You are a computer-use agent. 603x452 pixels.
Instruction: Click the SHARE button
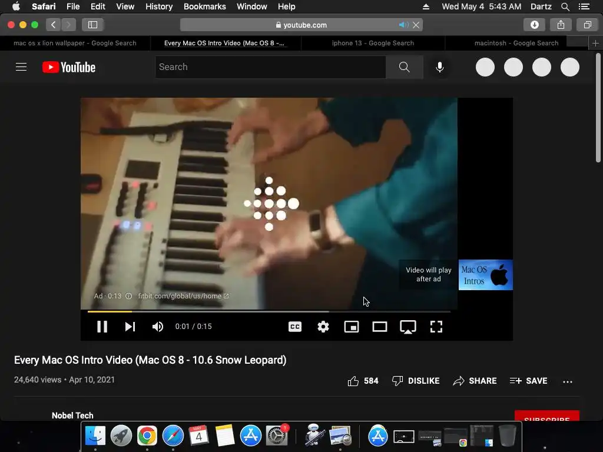pyautogui.click(x=475, y=381)
